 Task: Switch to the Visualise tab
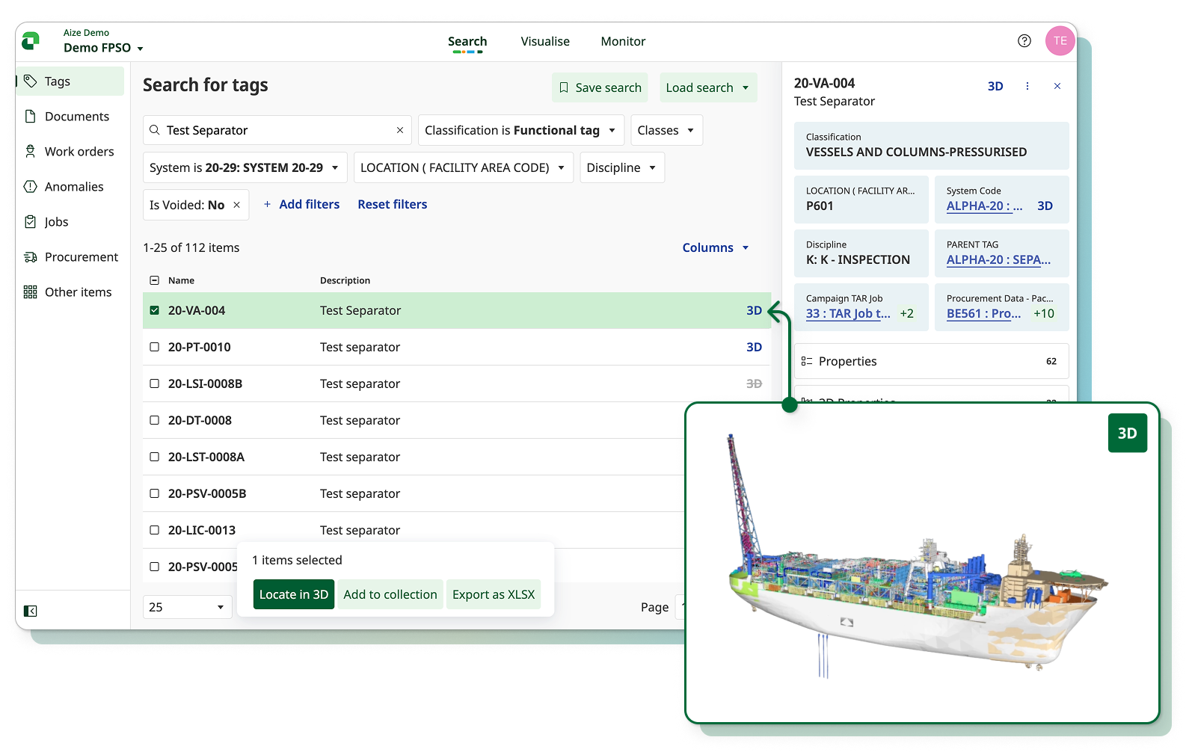(545, 42)
